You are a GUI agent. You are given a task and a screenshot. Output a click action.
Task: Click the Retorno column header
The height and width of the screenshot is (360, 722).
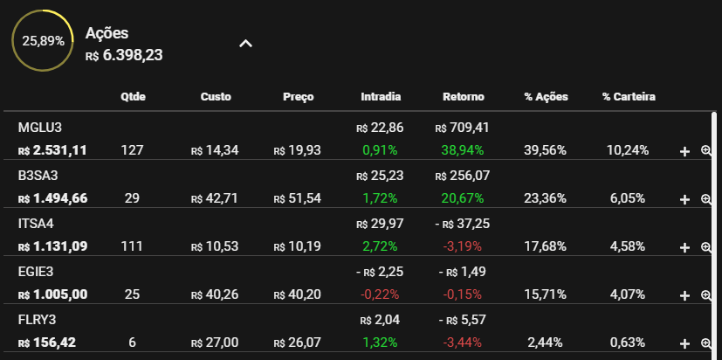464,97
